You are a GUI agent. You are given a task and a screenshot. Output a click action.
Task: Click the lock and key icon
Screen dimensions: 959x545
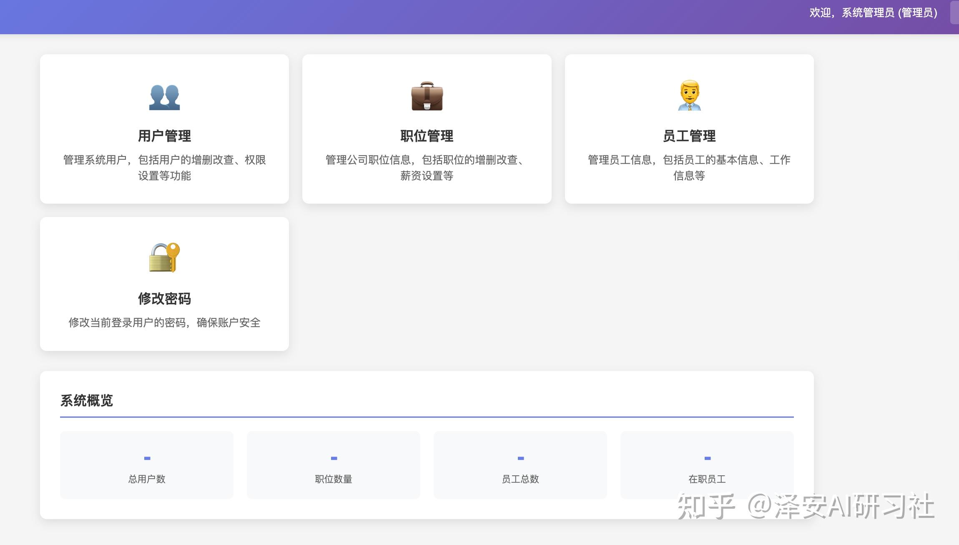pyautogui.click(x=164, y=257)
